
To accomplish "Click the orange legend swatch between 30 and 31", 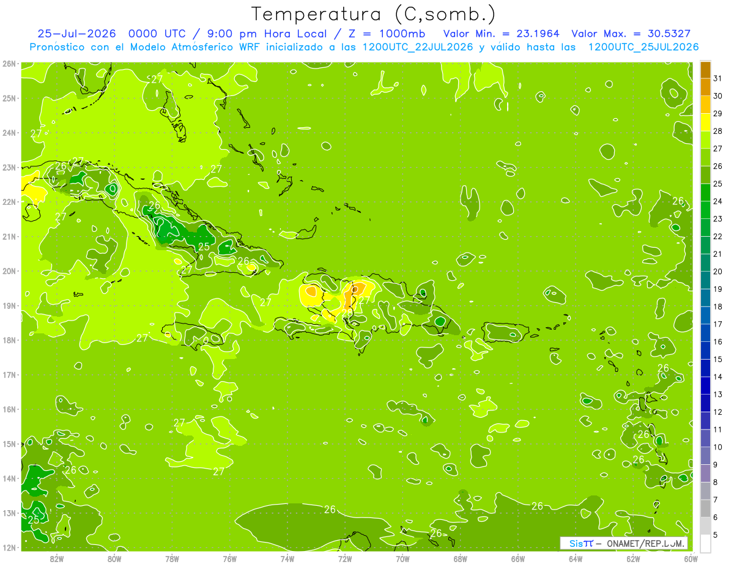I will (705, 87).
